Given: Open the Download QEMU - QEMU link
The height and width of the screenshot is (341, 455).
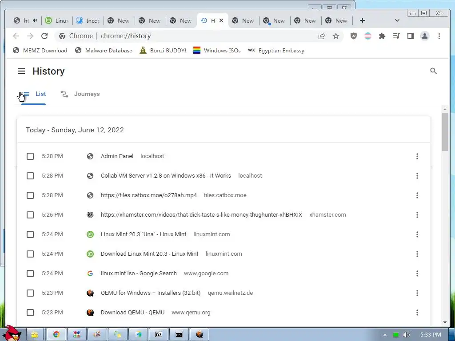Looking at the screenshot, I should [x=132, y=313].
